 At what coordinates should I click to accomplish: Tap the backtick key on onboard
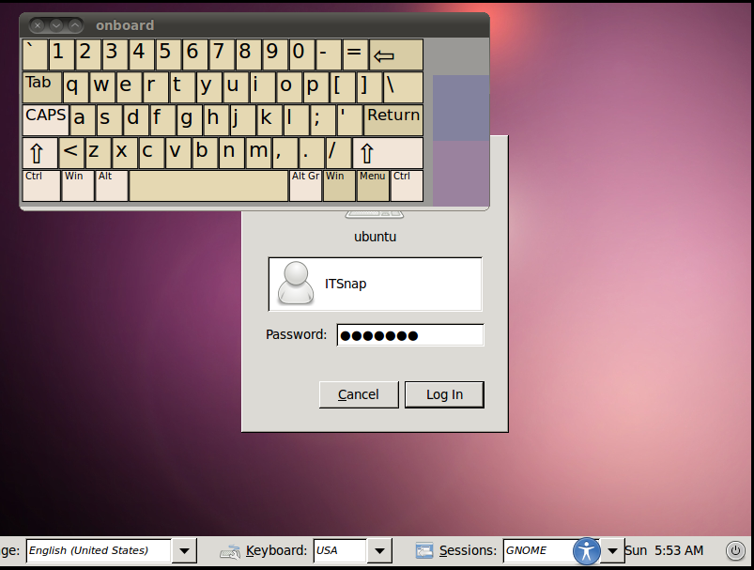(x=35, y=54)
